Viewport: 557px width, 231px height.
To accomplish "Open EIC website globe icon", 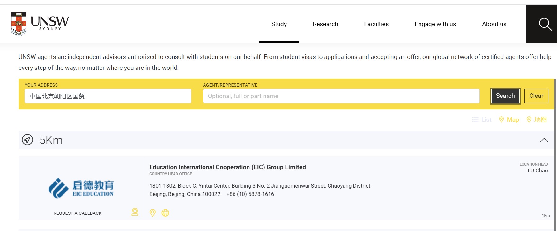I will [165, 213].
